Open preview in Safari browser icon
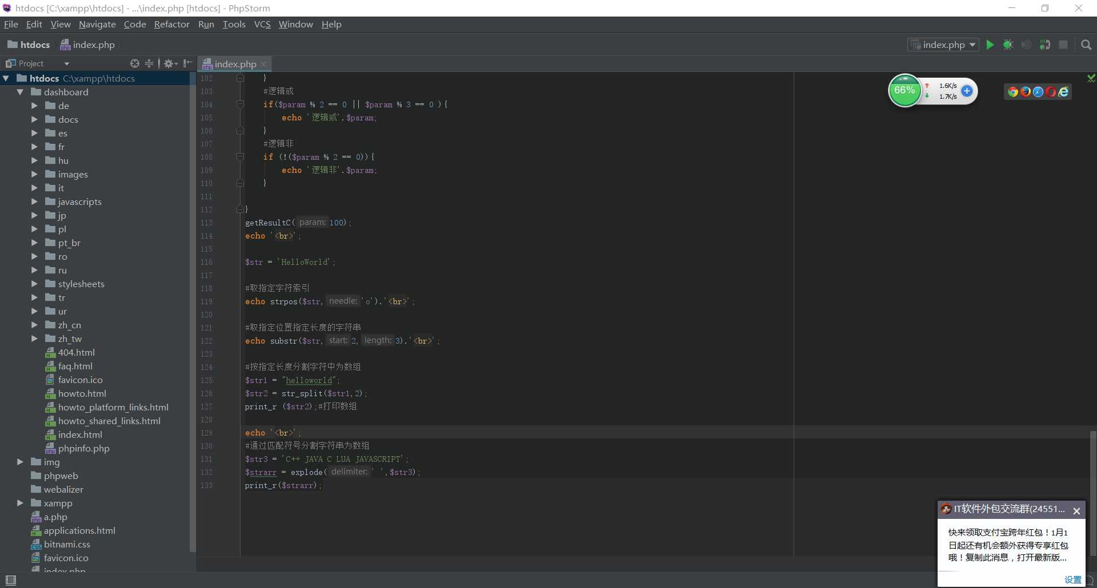 (x=1038, y=92)
